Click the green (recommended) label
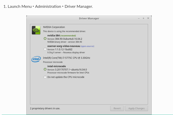Screen dimensions: 173x115 (68, 36)
